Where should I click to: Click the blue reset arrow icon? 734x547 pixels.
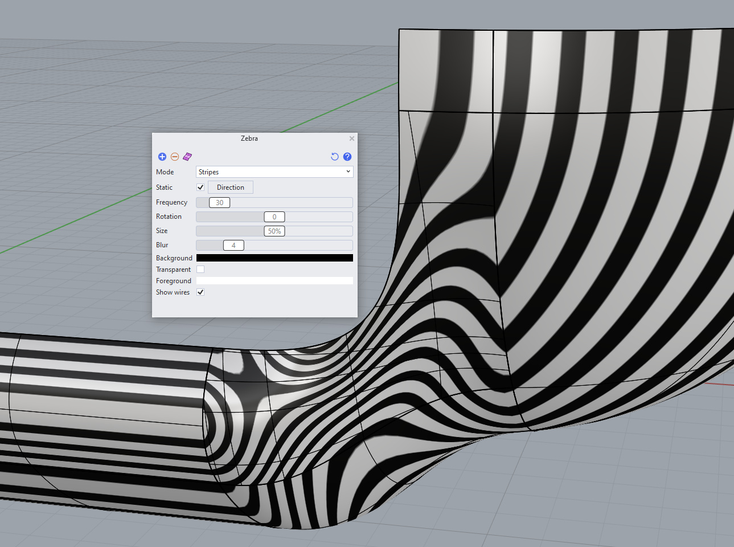[x=335, y=157]
